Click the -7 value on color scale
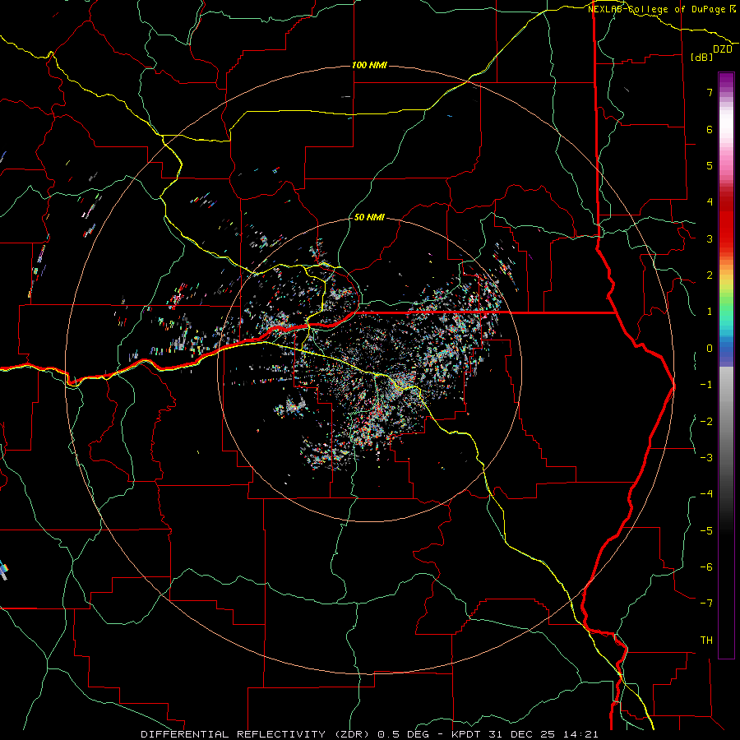Viewport: 740px width, 740px height. click(x=706, y=604)
